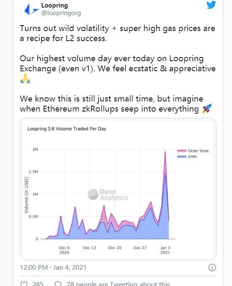Viewport: 232px width, 286px height.
Task: Click the pink Order book legend swatch
Action: tap(182, 151)
